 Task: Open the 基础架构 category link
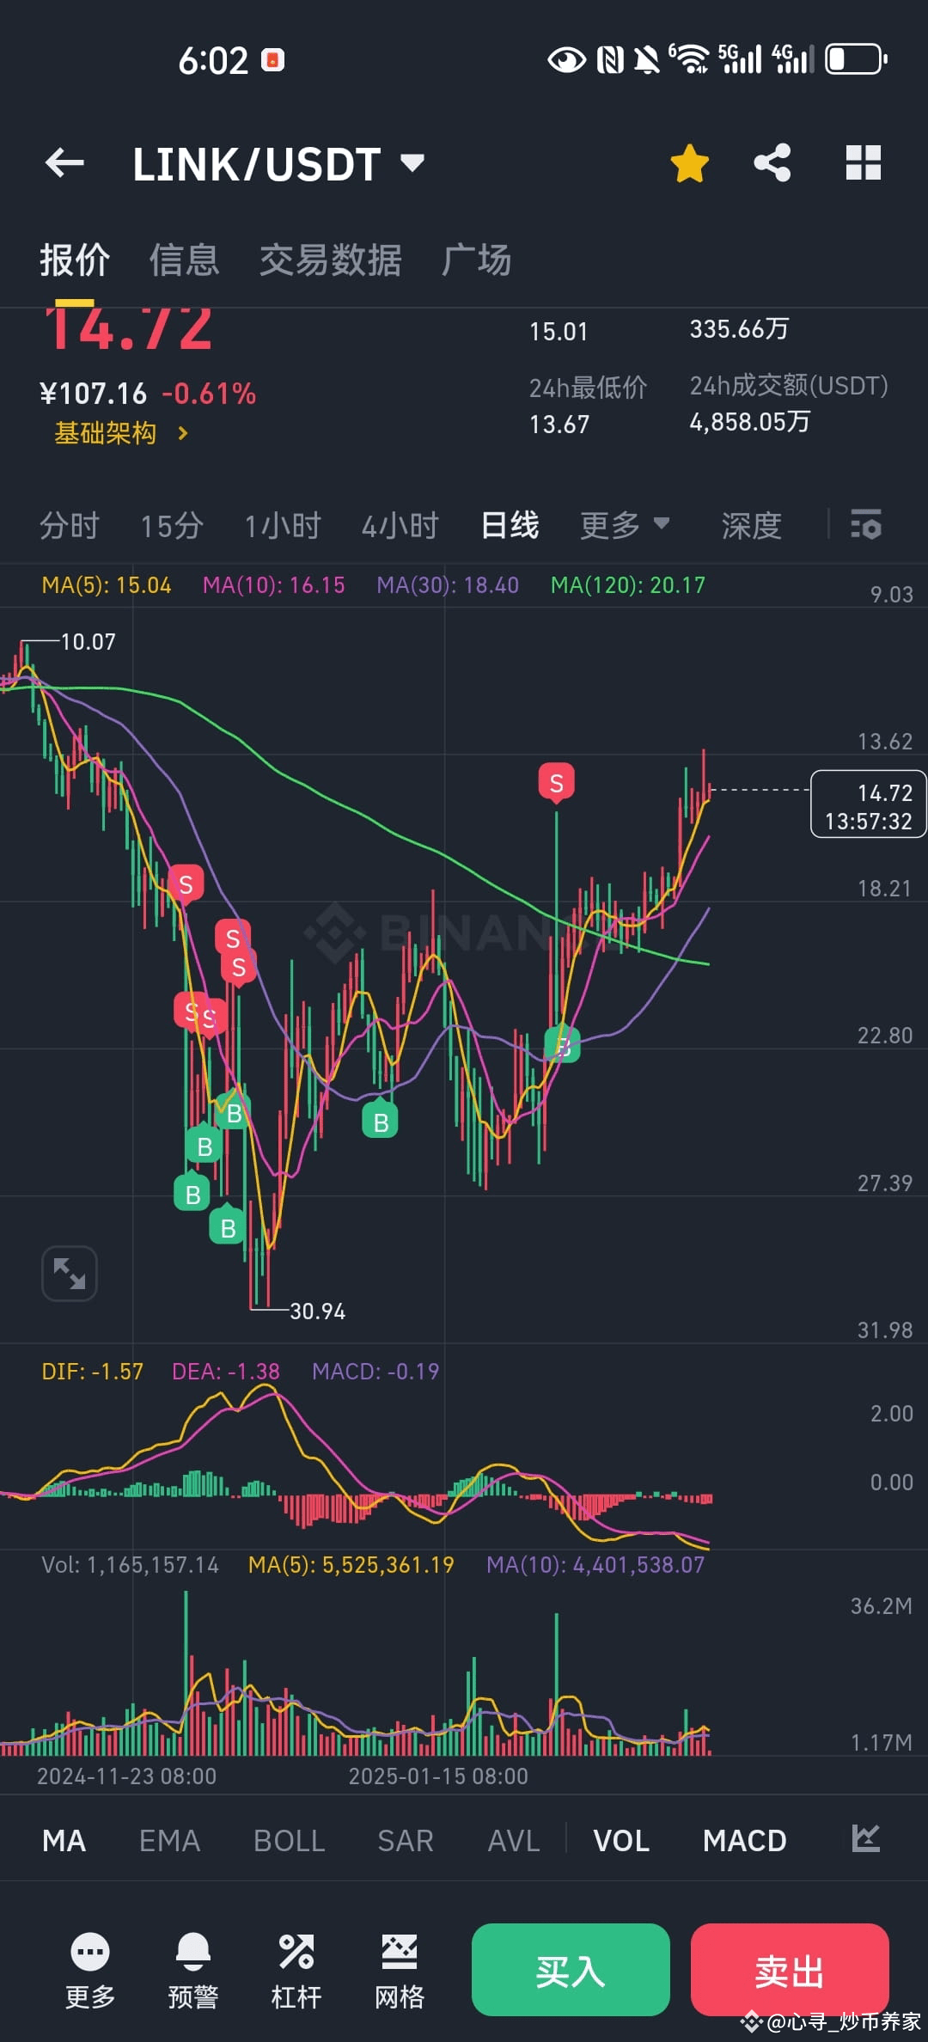coord(121,433)
